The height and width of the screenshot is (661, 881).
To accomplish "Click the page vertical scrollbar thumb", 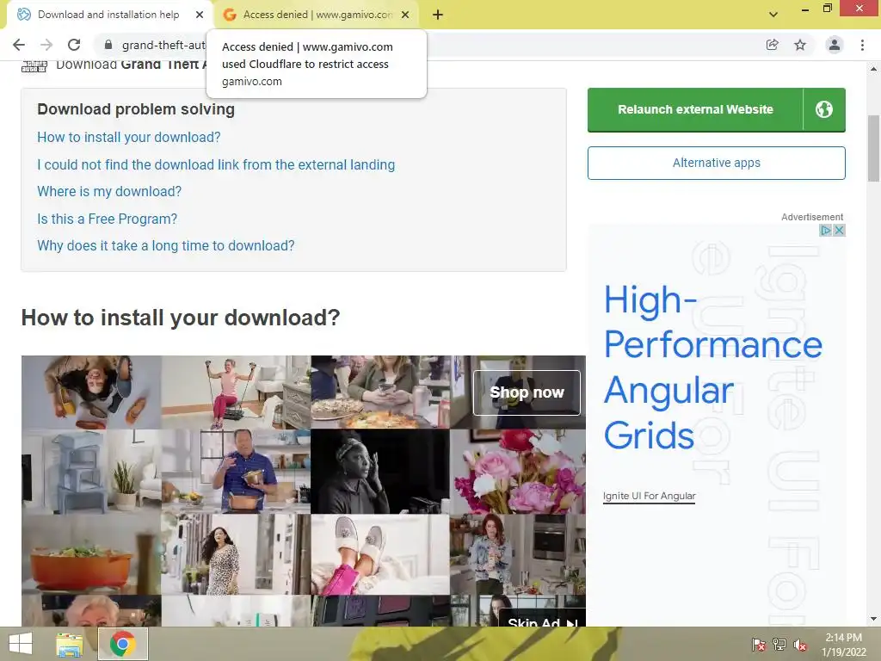I will pos(873,148).
